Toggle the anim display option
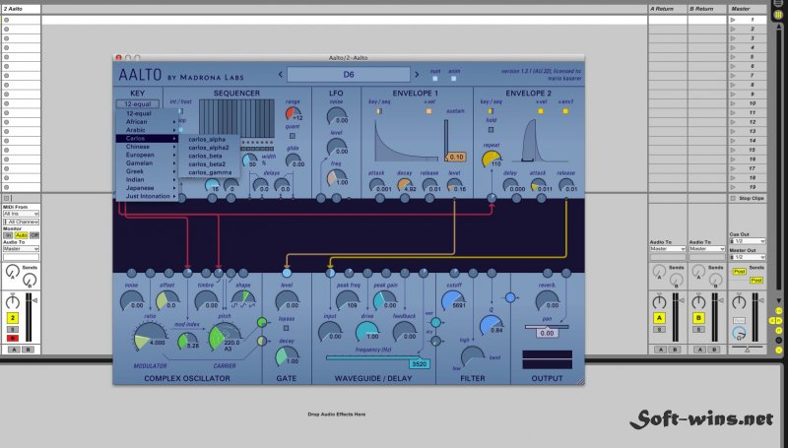The image size is (788, 448). (x=454, y=79)
